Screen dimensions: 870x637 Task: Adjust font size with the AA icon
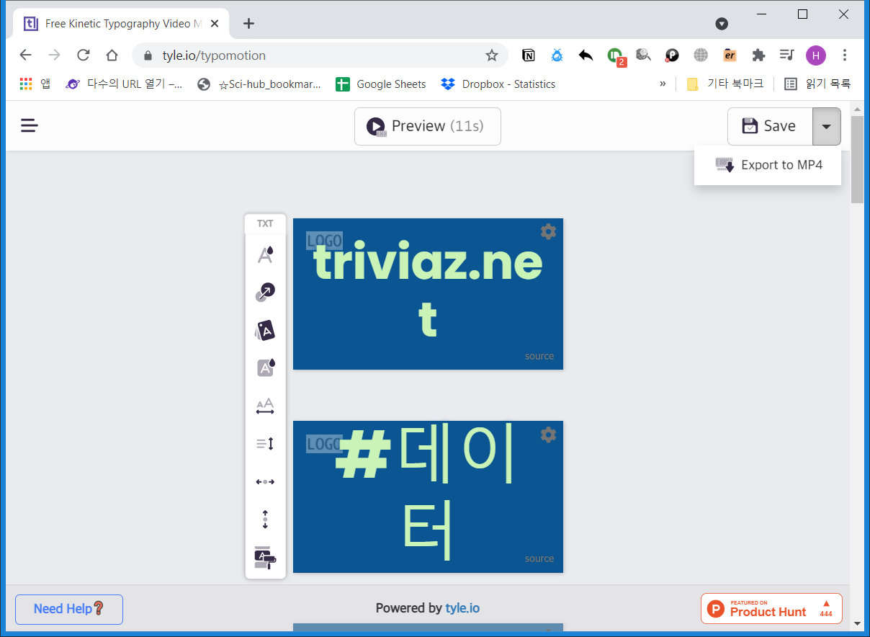[265, 406]
